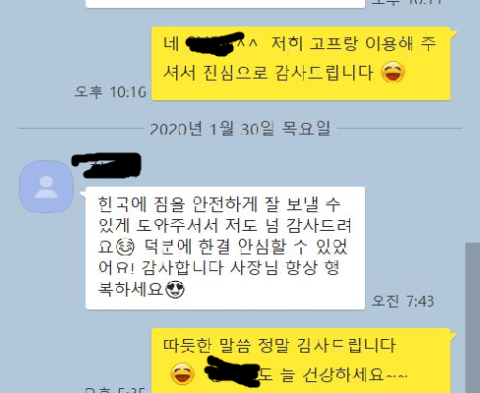Screen dimensions: 480x393
Task: Click the cut-off timestamp at the top right
Action: [x=402, y=2]
